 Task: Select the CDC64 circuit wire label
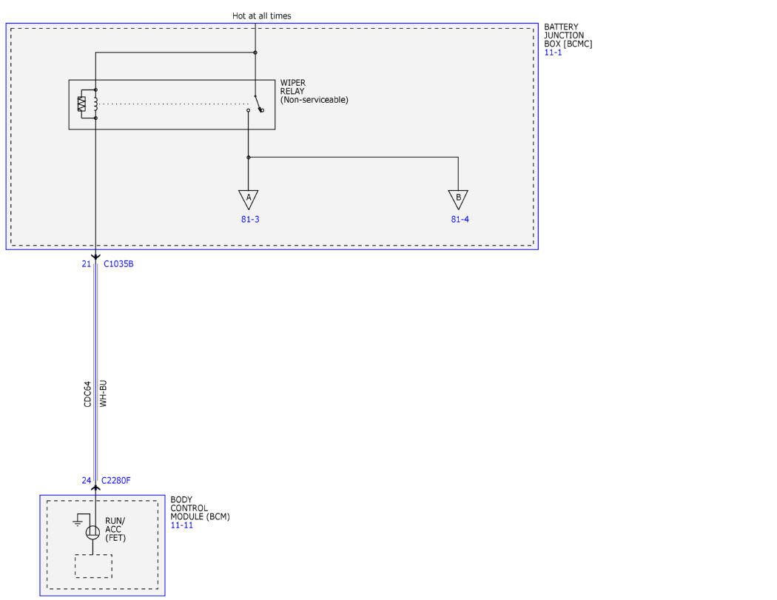pos(87,394)
